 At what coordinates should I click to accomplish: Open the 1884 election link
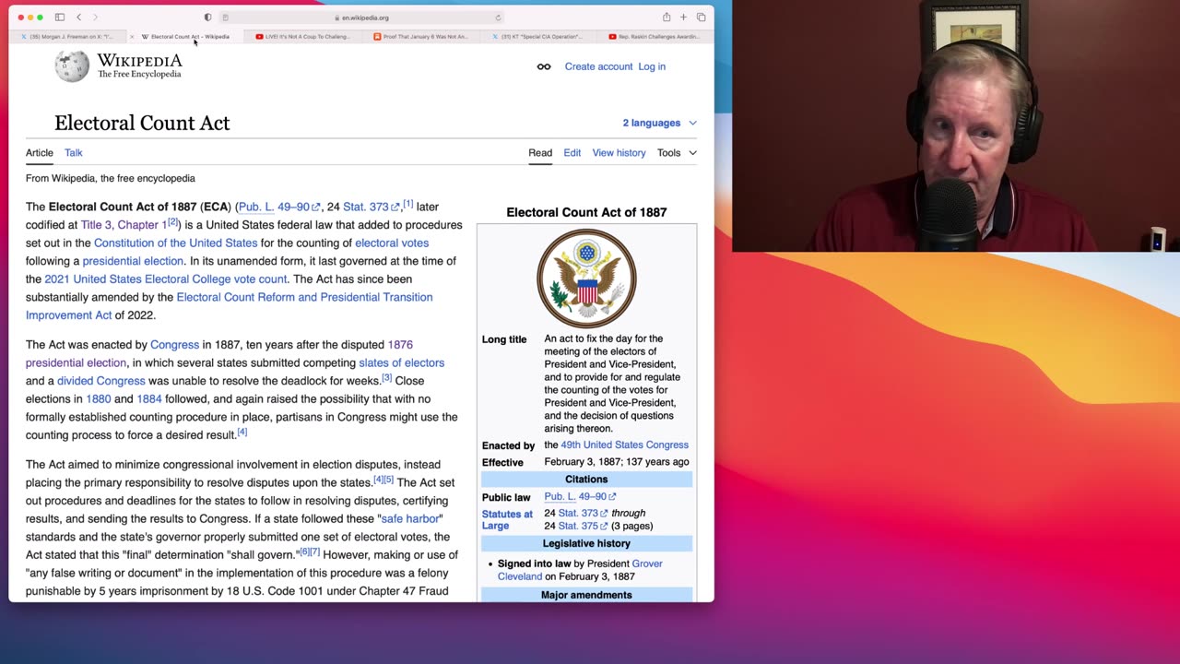point(149,399)
